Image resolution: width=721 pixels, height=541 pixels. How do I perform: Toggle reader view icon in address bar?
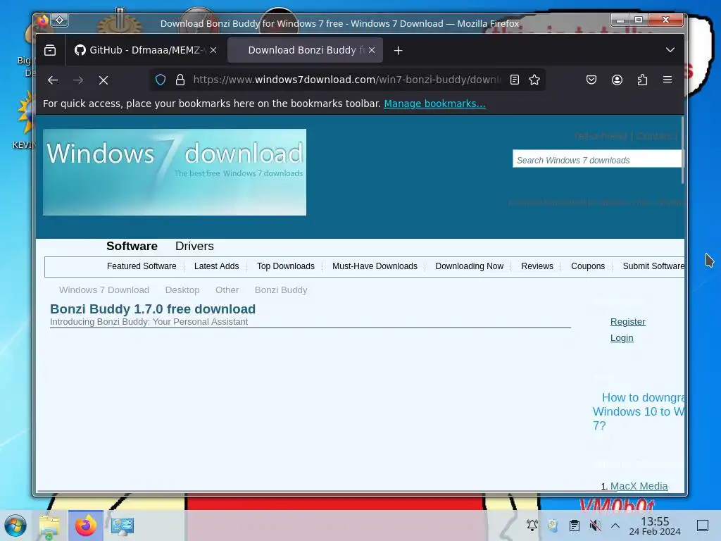click(515, 80)
